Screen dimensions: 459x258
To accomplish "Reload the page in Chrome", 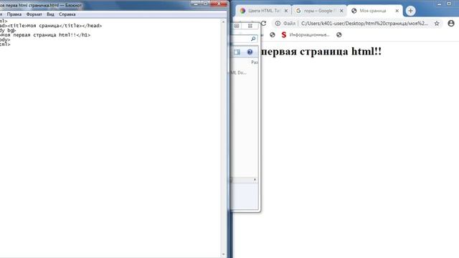I will coord(263,23).
